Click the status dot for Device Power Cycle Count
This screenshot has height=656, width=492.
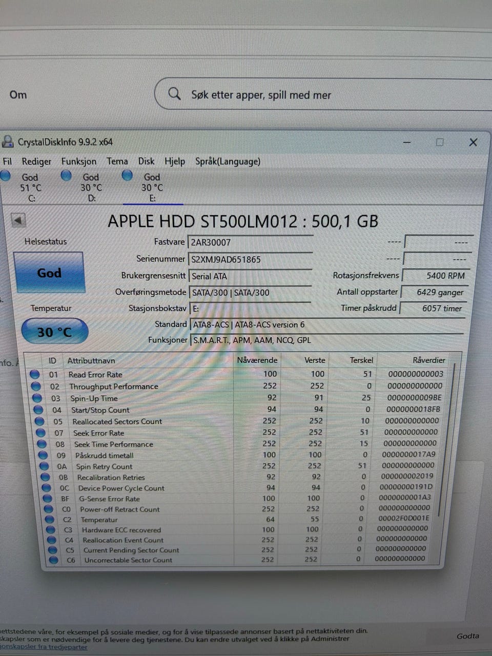47,488
